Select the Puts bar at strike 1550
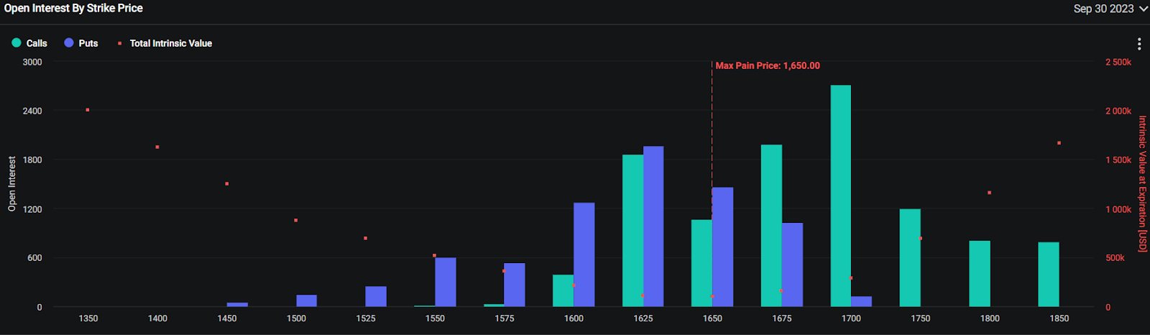This screenshot has width=1150, height=335. pyautogui.click(x=446, y=283)
